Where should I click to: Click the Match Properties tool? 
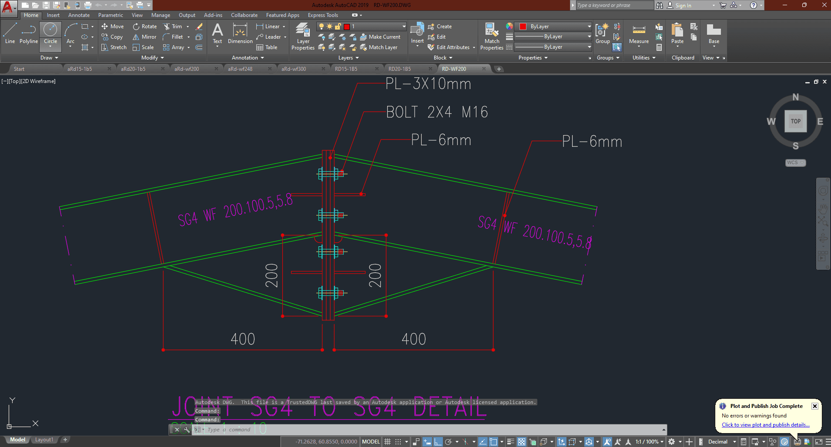click(492, 37)
